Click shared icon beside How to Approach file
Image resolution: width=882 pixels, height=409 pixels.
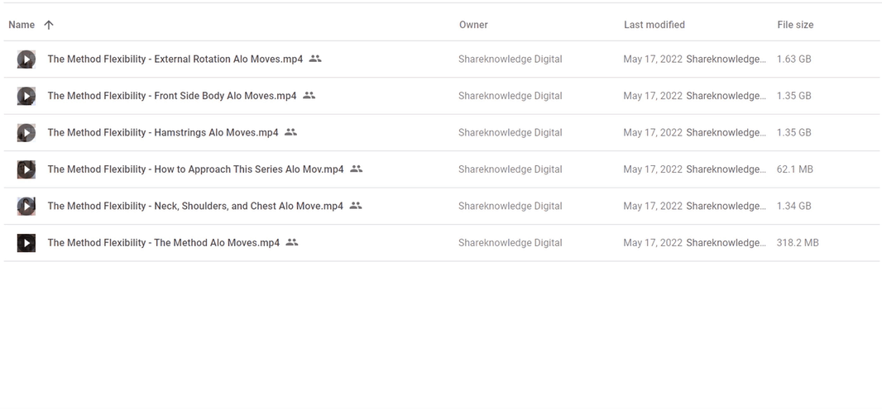click(356, 169)
